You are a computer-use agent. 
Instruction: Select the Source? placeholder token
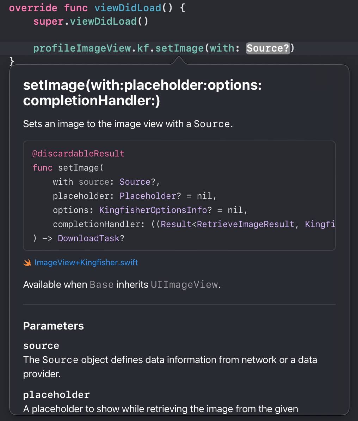268,48
